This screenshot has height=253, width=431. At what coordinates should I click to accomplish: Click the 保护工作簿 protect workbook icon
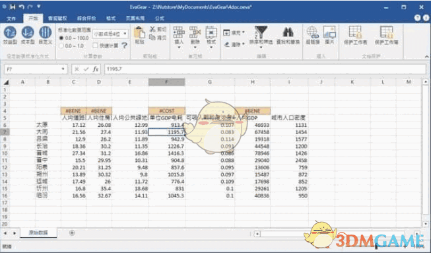[387, 32]
